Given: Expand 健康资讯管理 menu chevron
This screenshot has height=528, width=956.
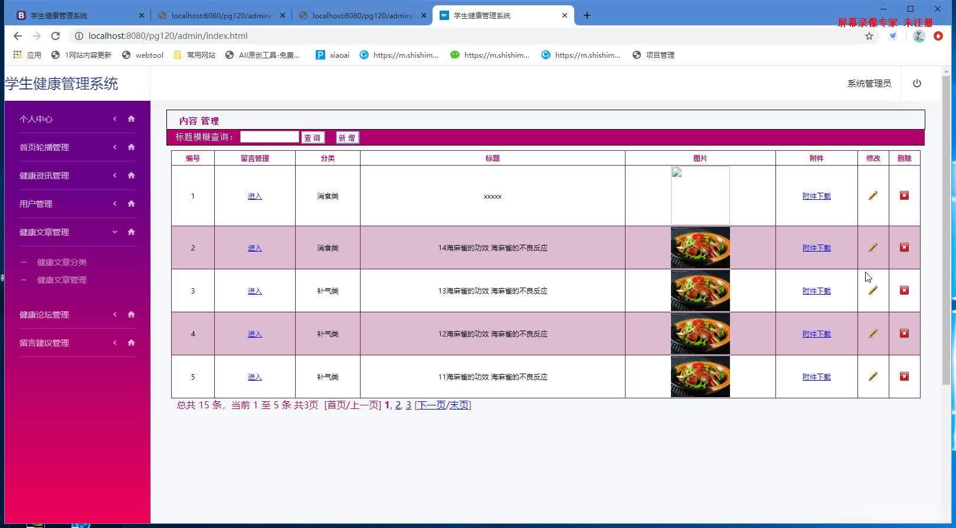Looking at the screenshot, I should tap(114, 175).
